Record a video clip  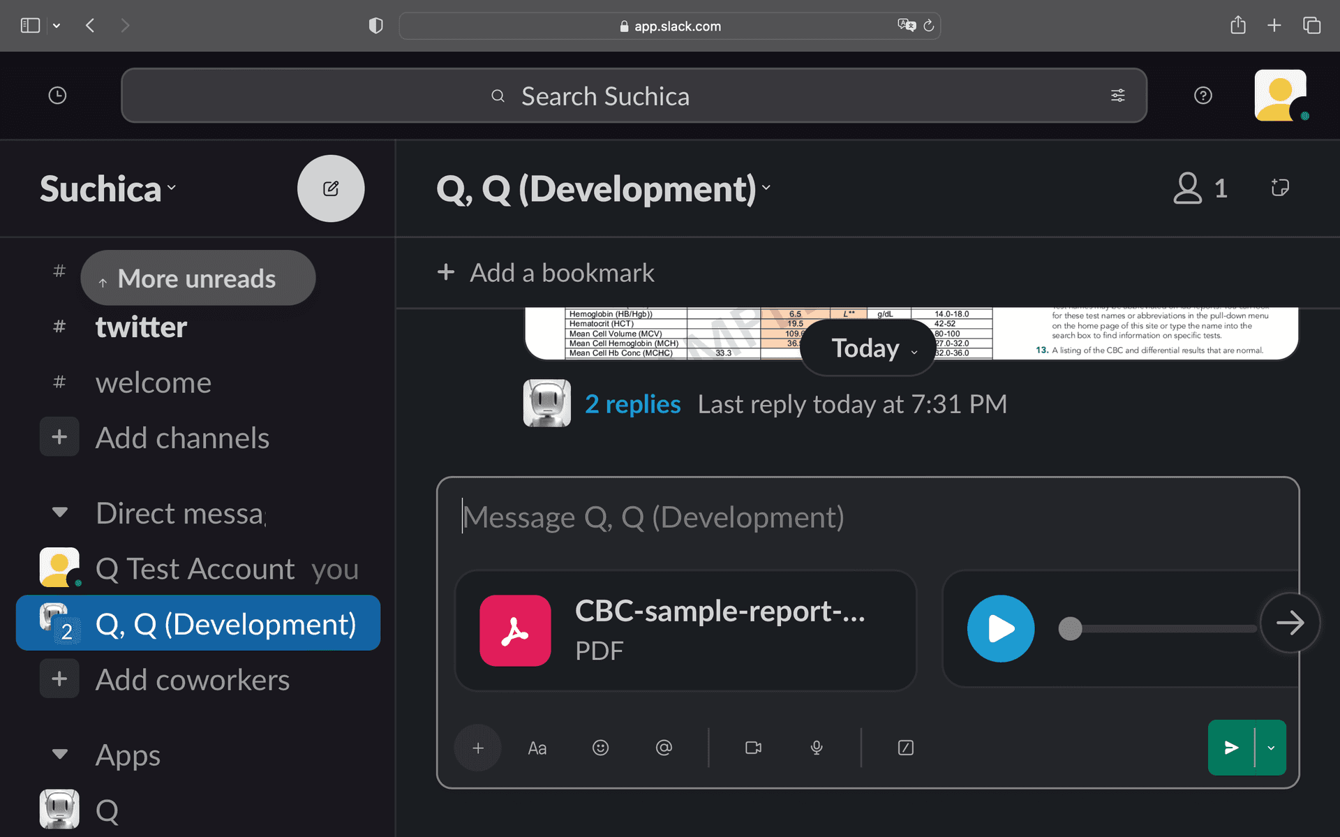[x=753, y=747]
